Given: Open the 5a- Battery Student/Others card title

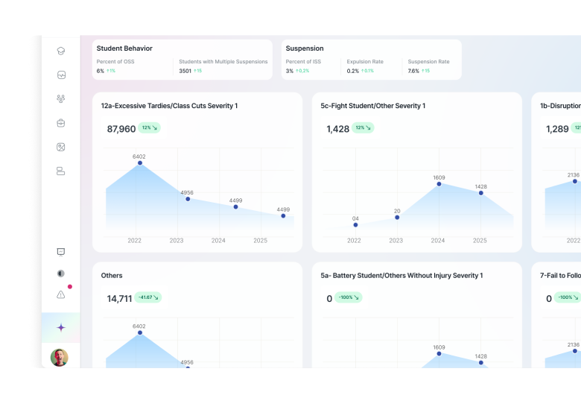Looking at the screenshot, I should click(x=401, y=276).
